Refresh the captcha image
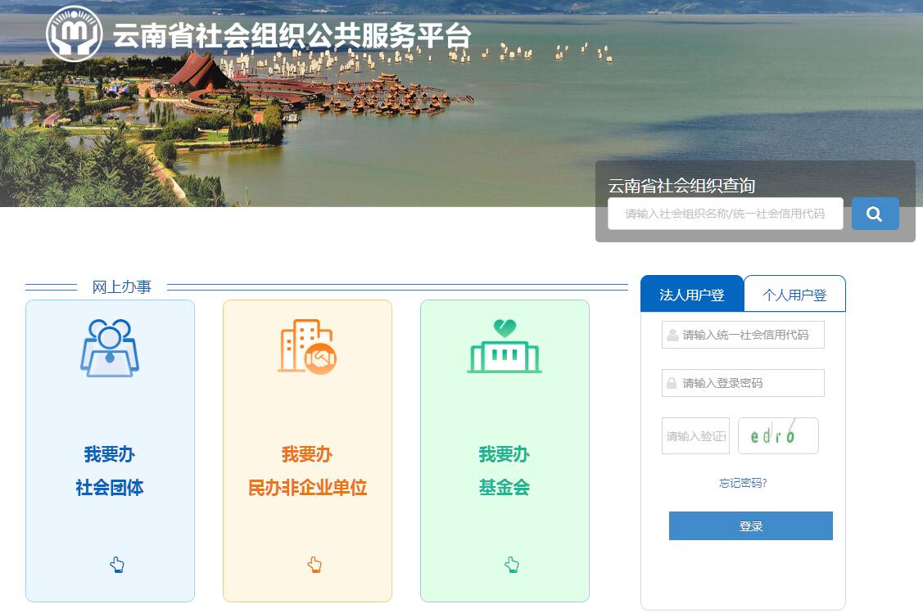The width and height of the screenshot is (923, 613). tap(778, 436)
